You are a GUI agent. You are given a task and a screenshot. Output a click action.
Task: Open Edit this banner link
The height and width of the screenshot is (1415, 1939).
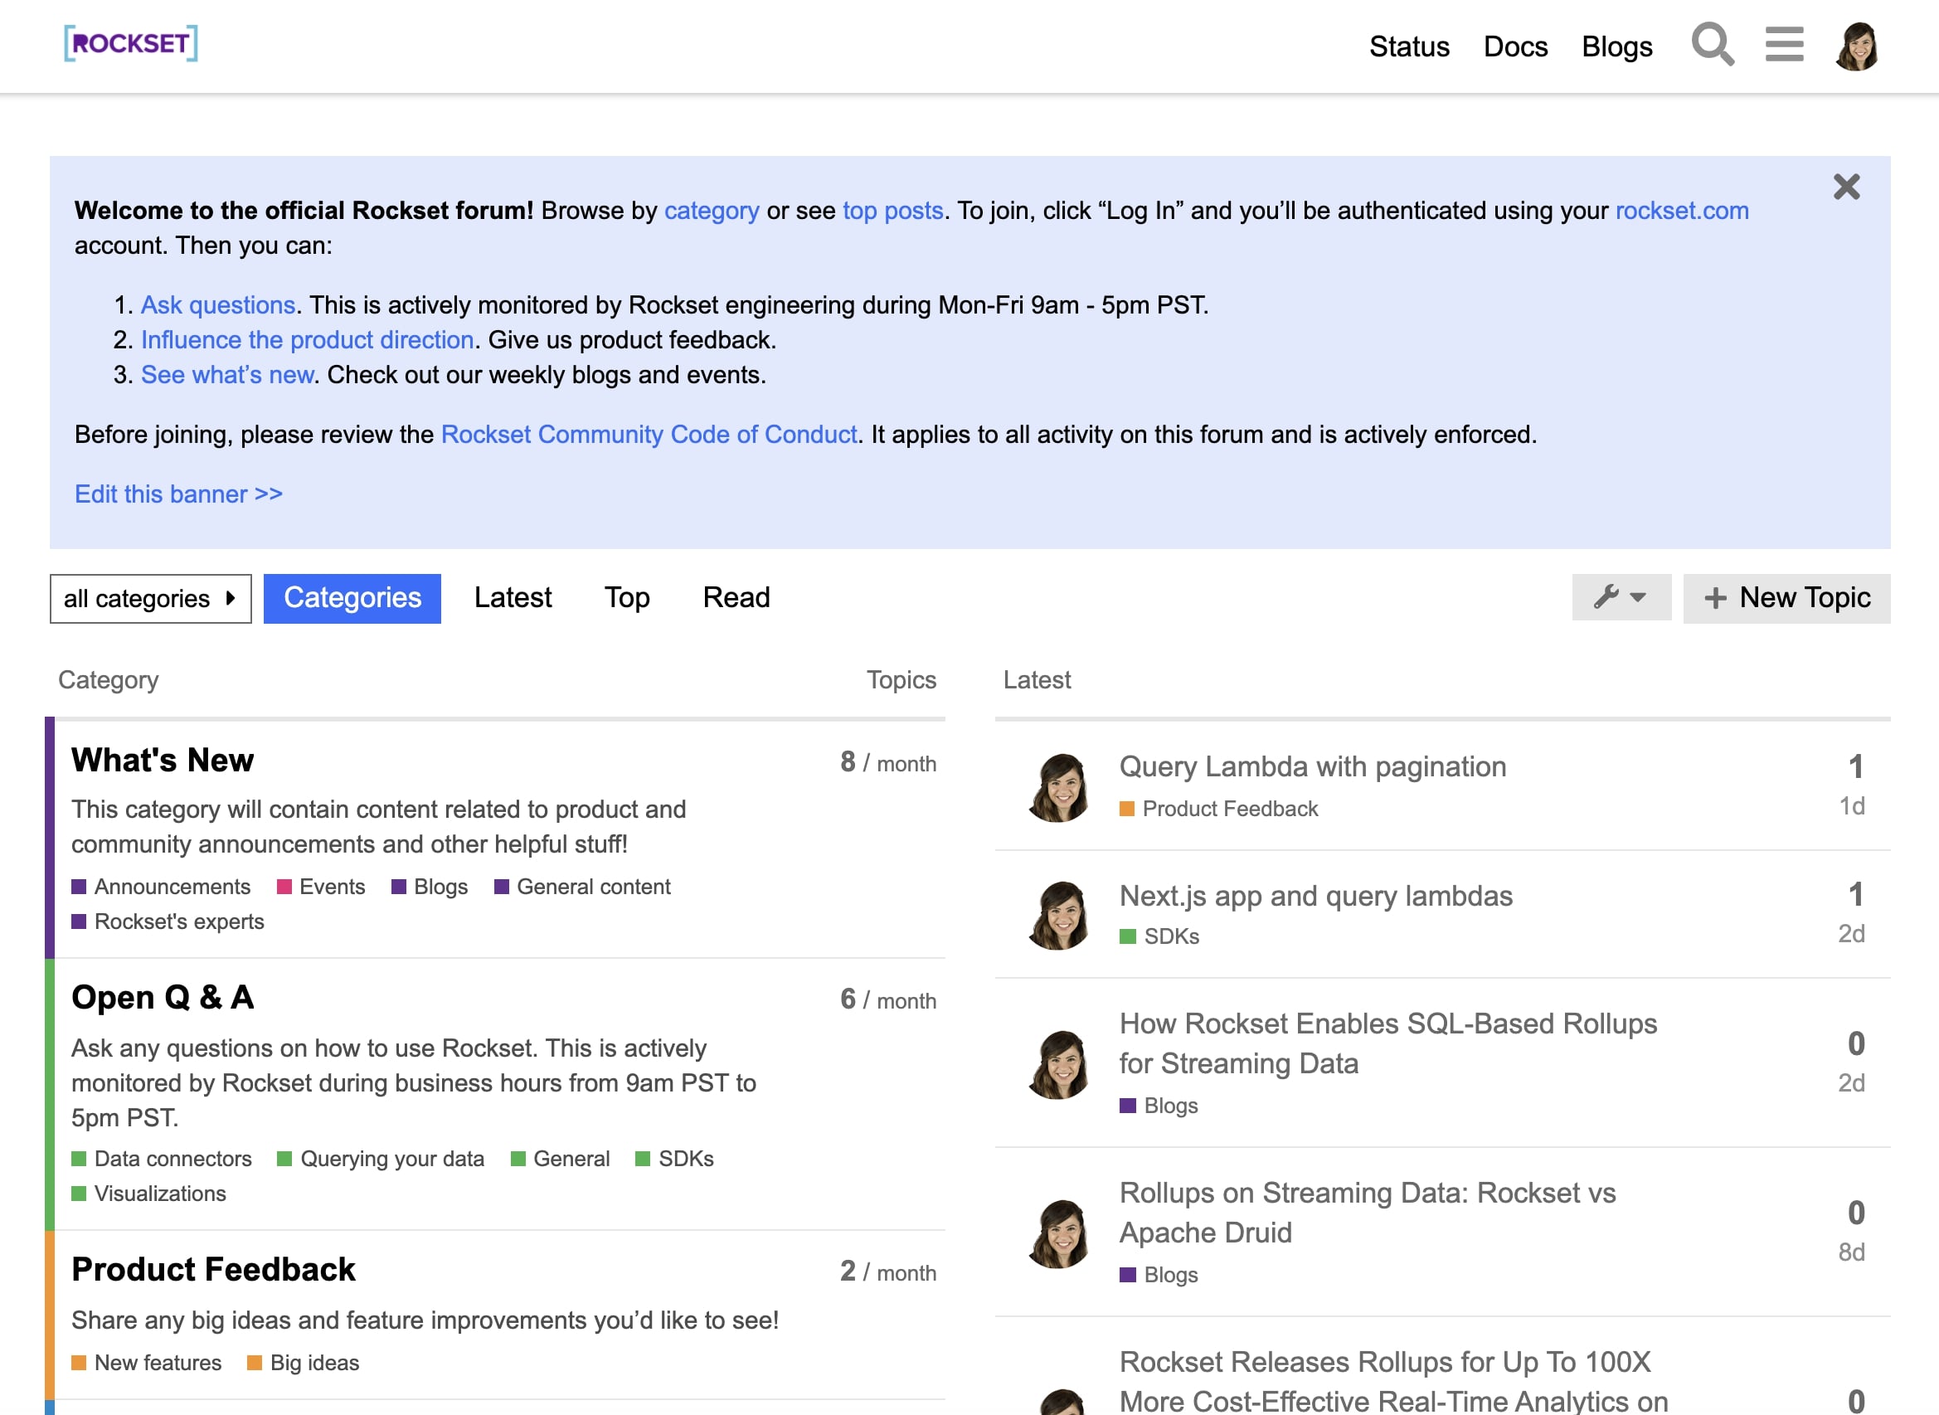pos(178,494)
